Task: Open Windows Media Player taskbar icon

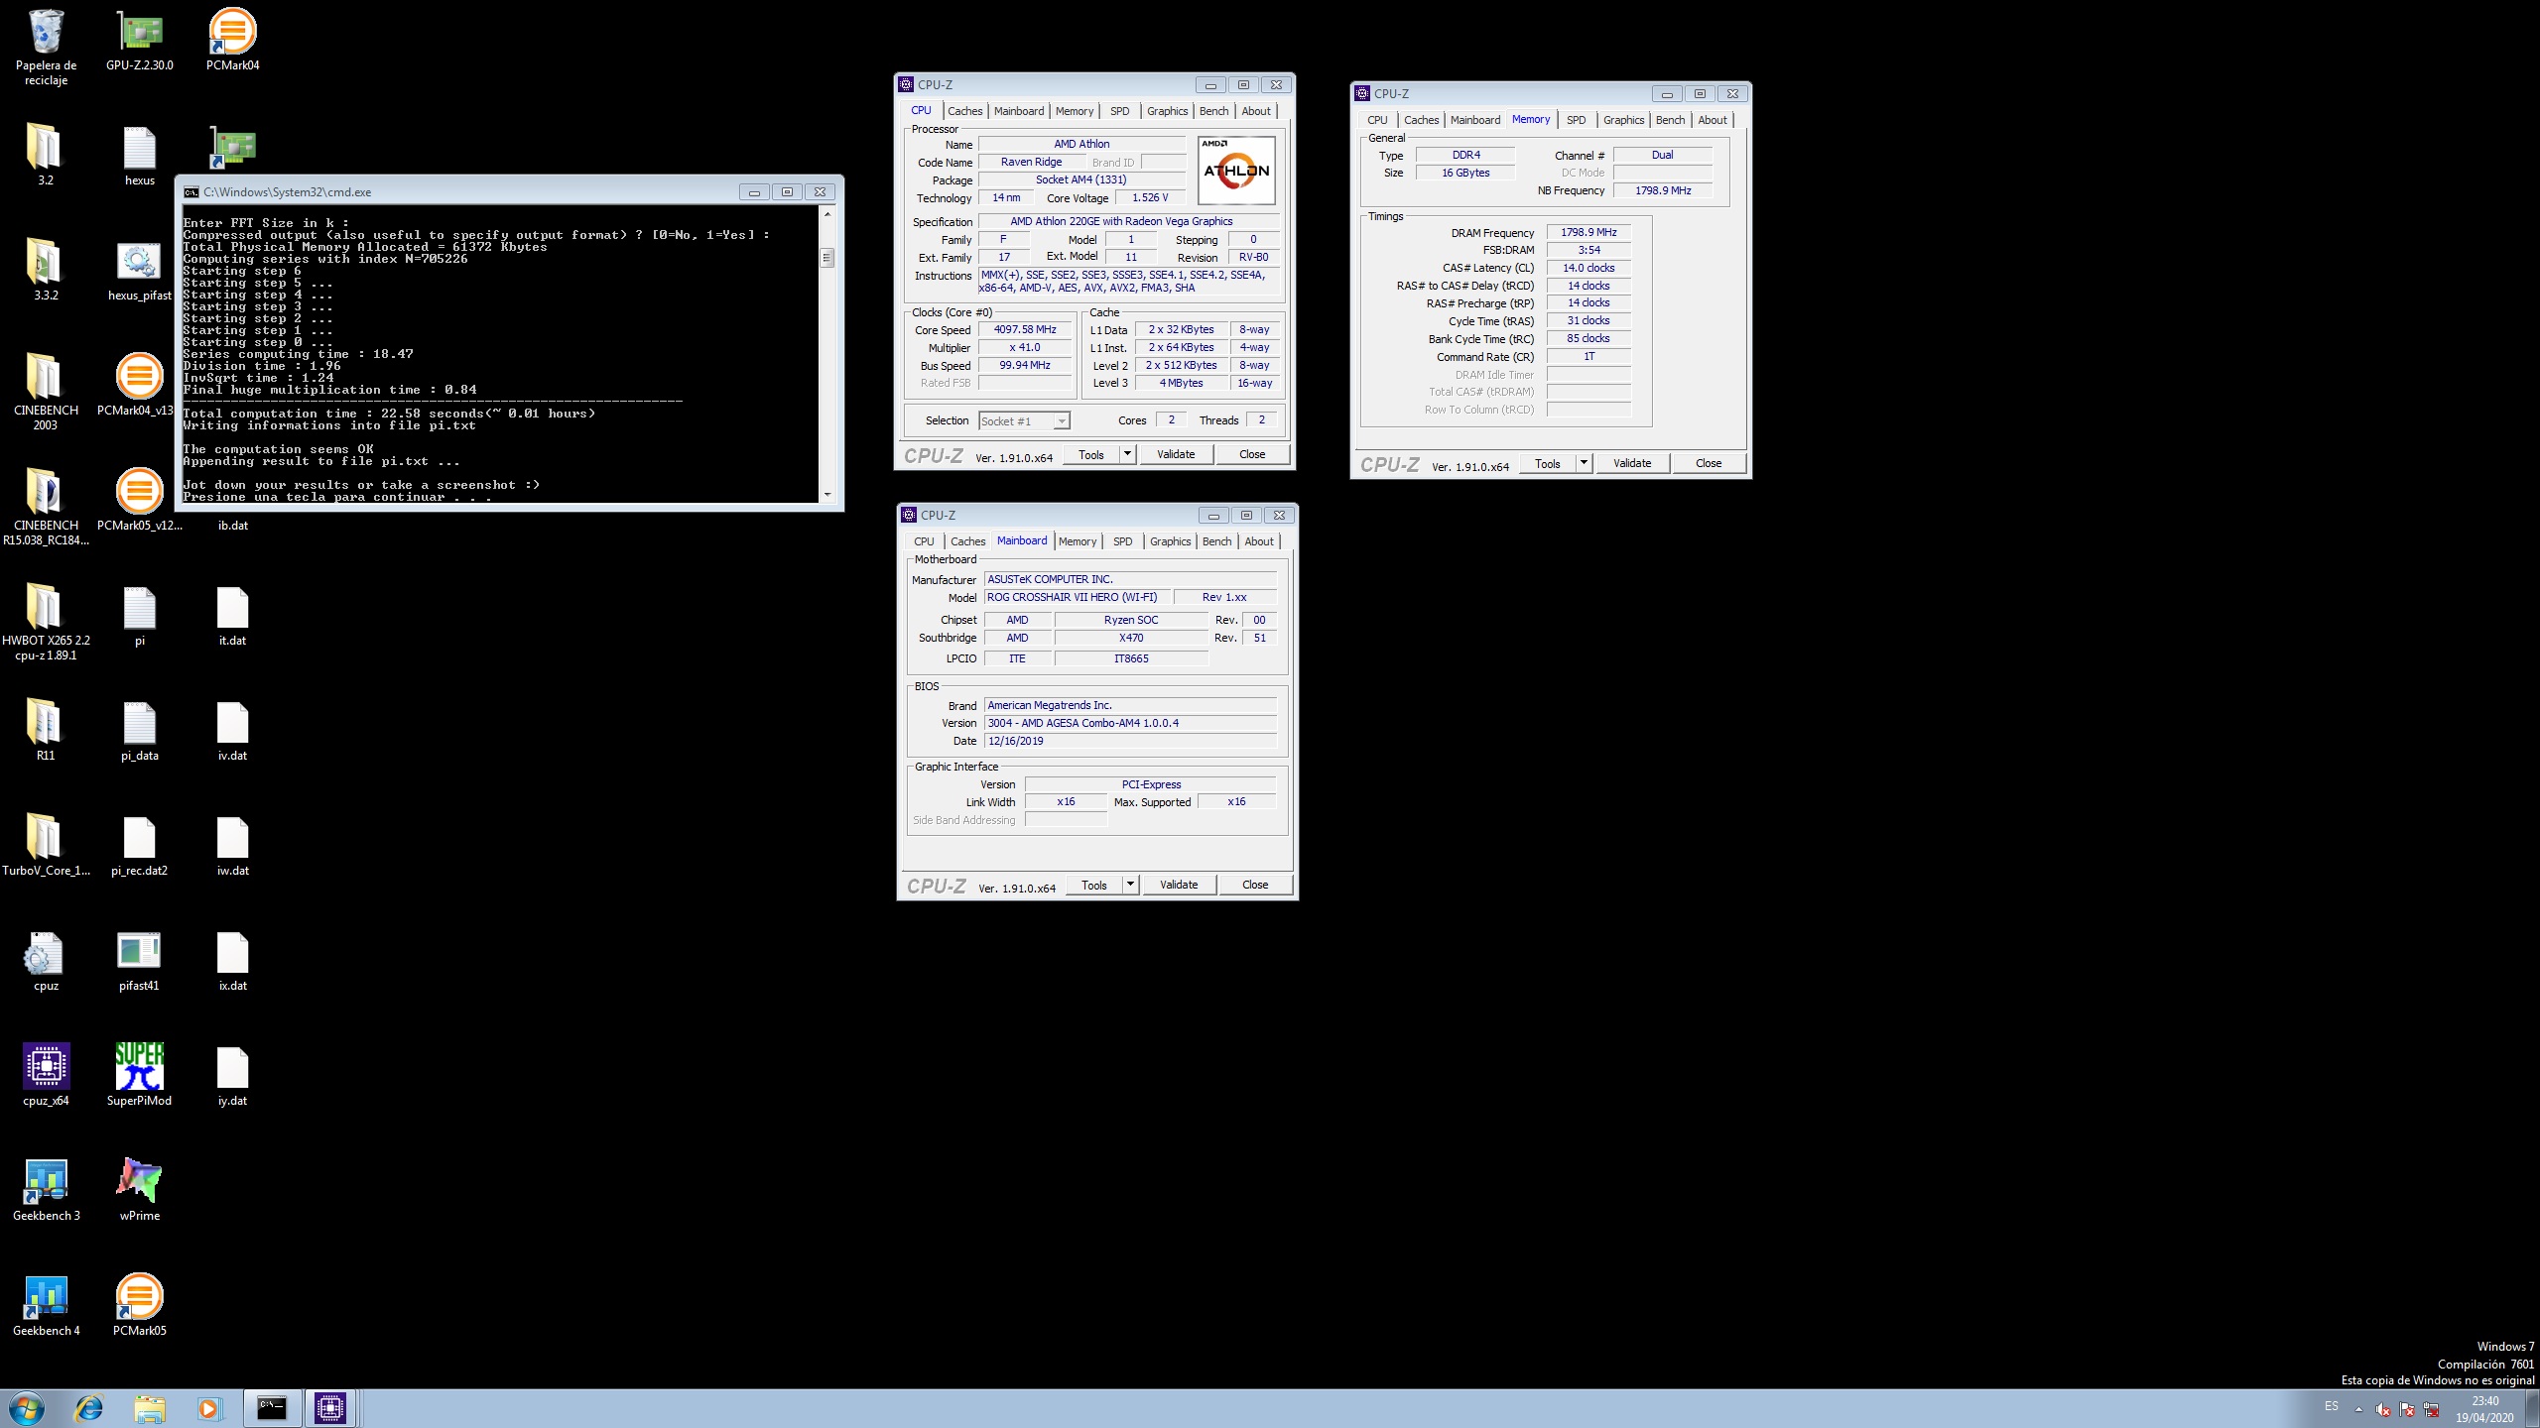Action: point(209,1408)
